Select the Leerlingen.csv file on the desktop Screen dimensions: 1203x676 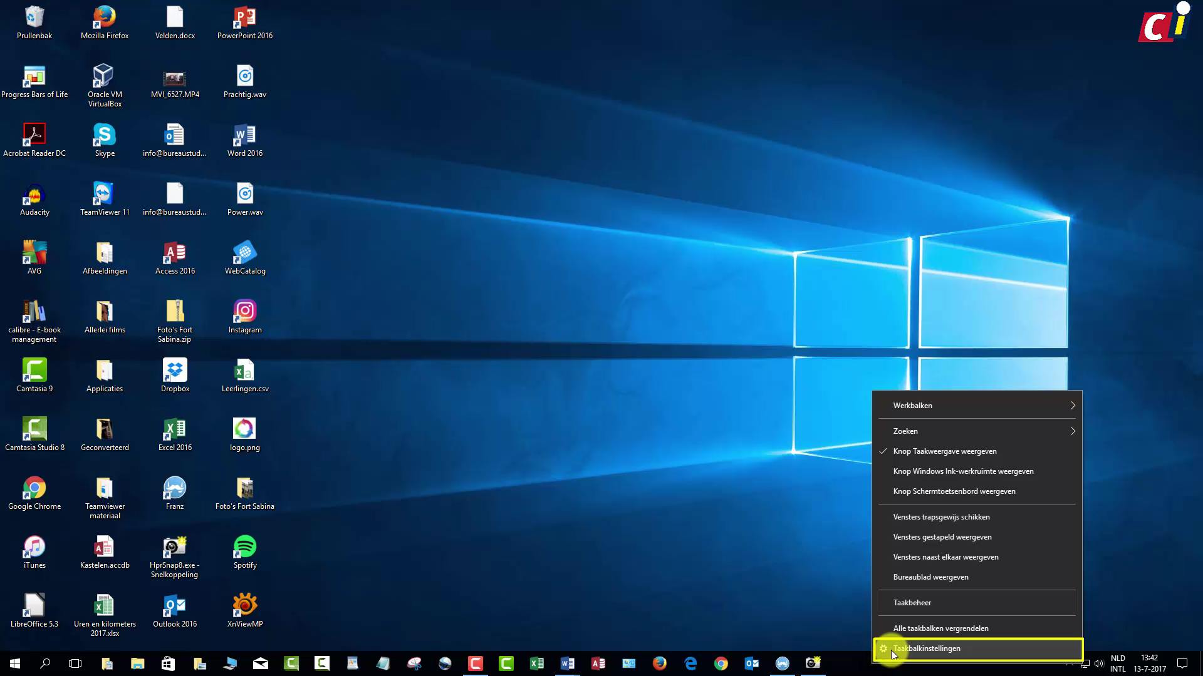tap(245, 371)
